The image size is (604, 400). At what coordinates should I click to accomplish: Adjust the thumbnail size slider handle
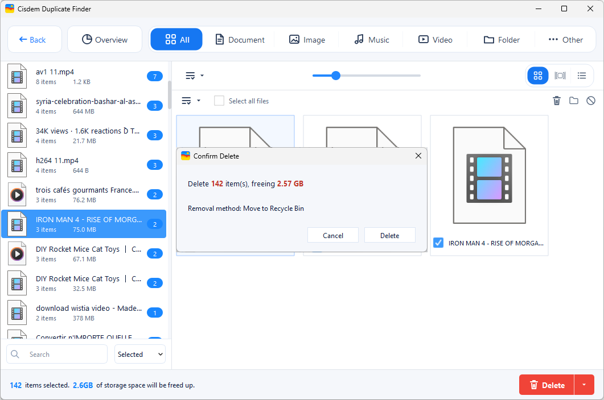335,76
